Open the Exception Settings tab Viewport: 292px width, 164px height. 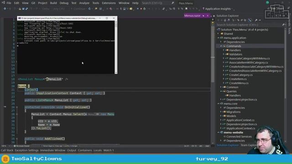click(x=26, y=150)
